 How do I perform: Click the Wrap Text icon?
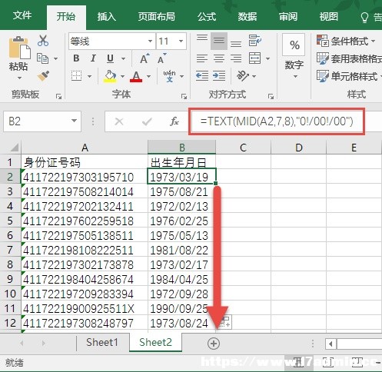pos(254,41)
